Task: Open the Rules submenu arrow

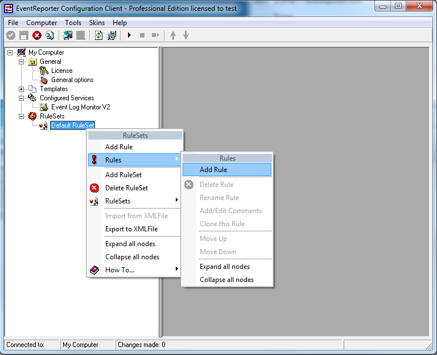Action: pos(177,159)
